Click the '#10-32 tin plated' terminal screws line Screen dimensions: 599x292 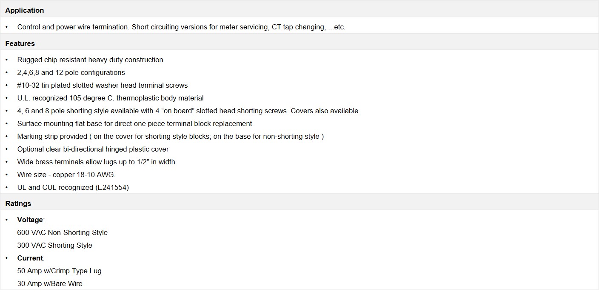(x=103, y=85)
